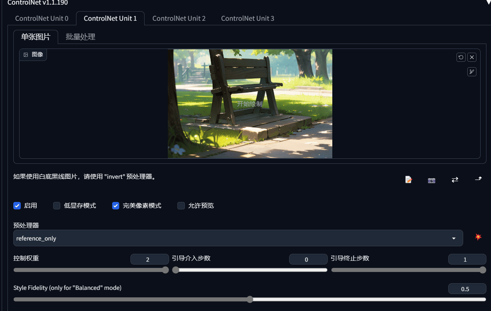Open the brush sketch tool icon
Image resolution: width=491 pixels, height=311 pixels.
[472, 72]
